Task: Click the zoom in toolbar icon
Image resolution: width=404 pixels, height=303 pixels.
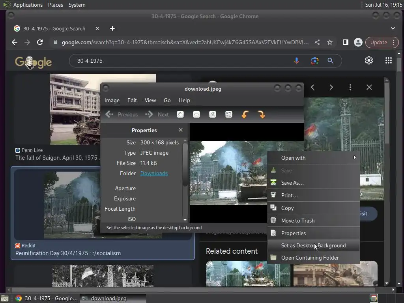Action: 180,114
